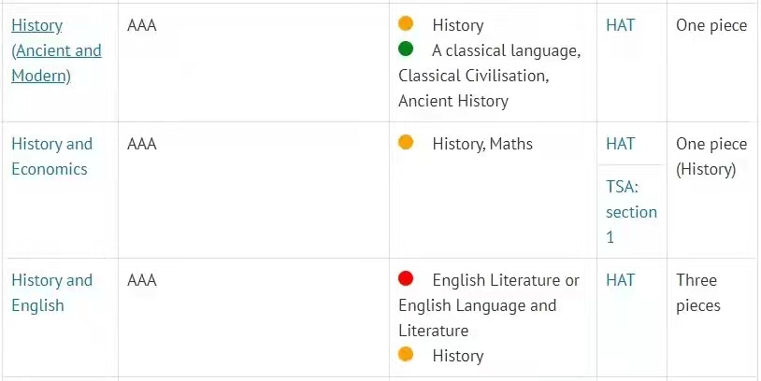Click the green dot beside A classical language

[x=406, y=49]
